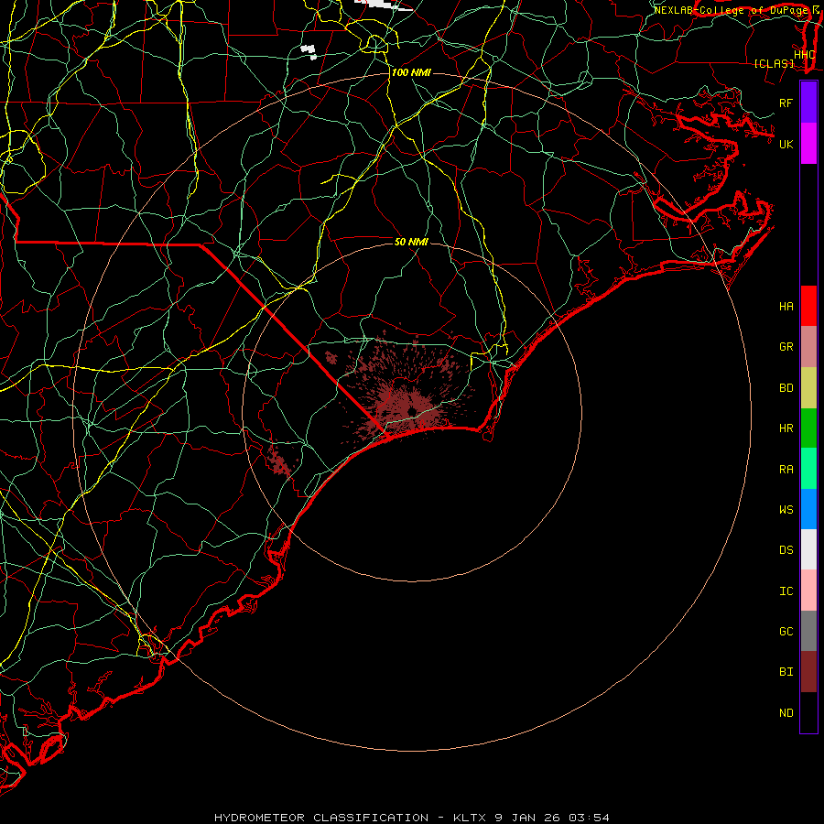
Task: Click the IC legend label
Action: click(786, 591)
